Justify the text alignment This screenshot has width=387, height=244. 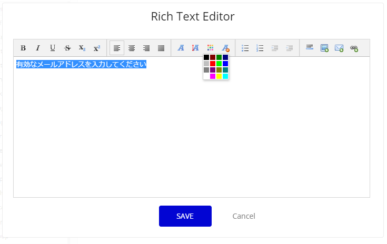161,48
